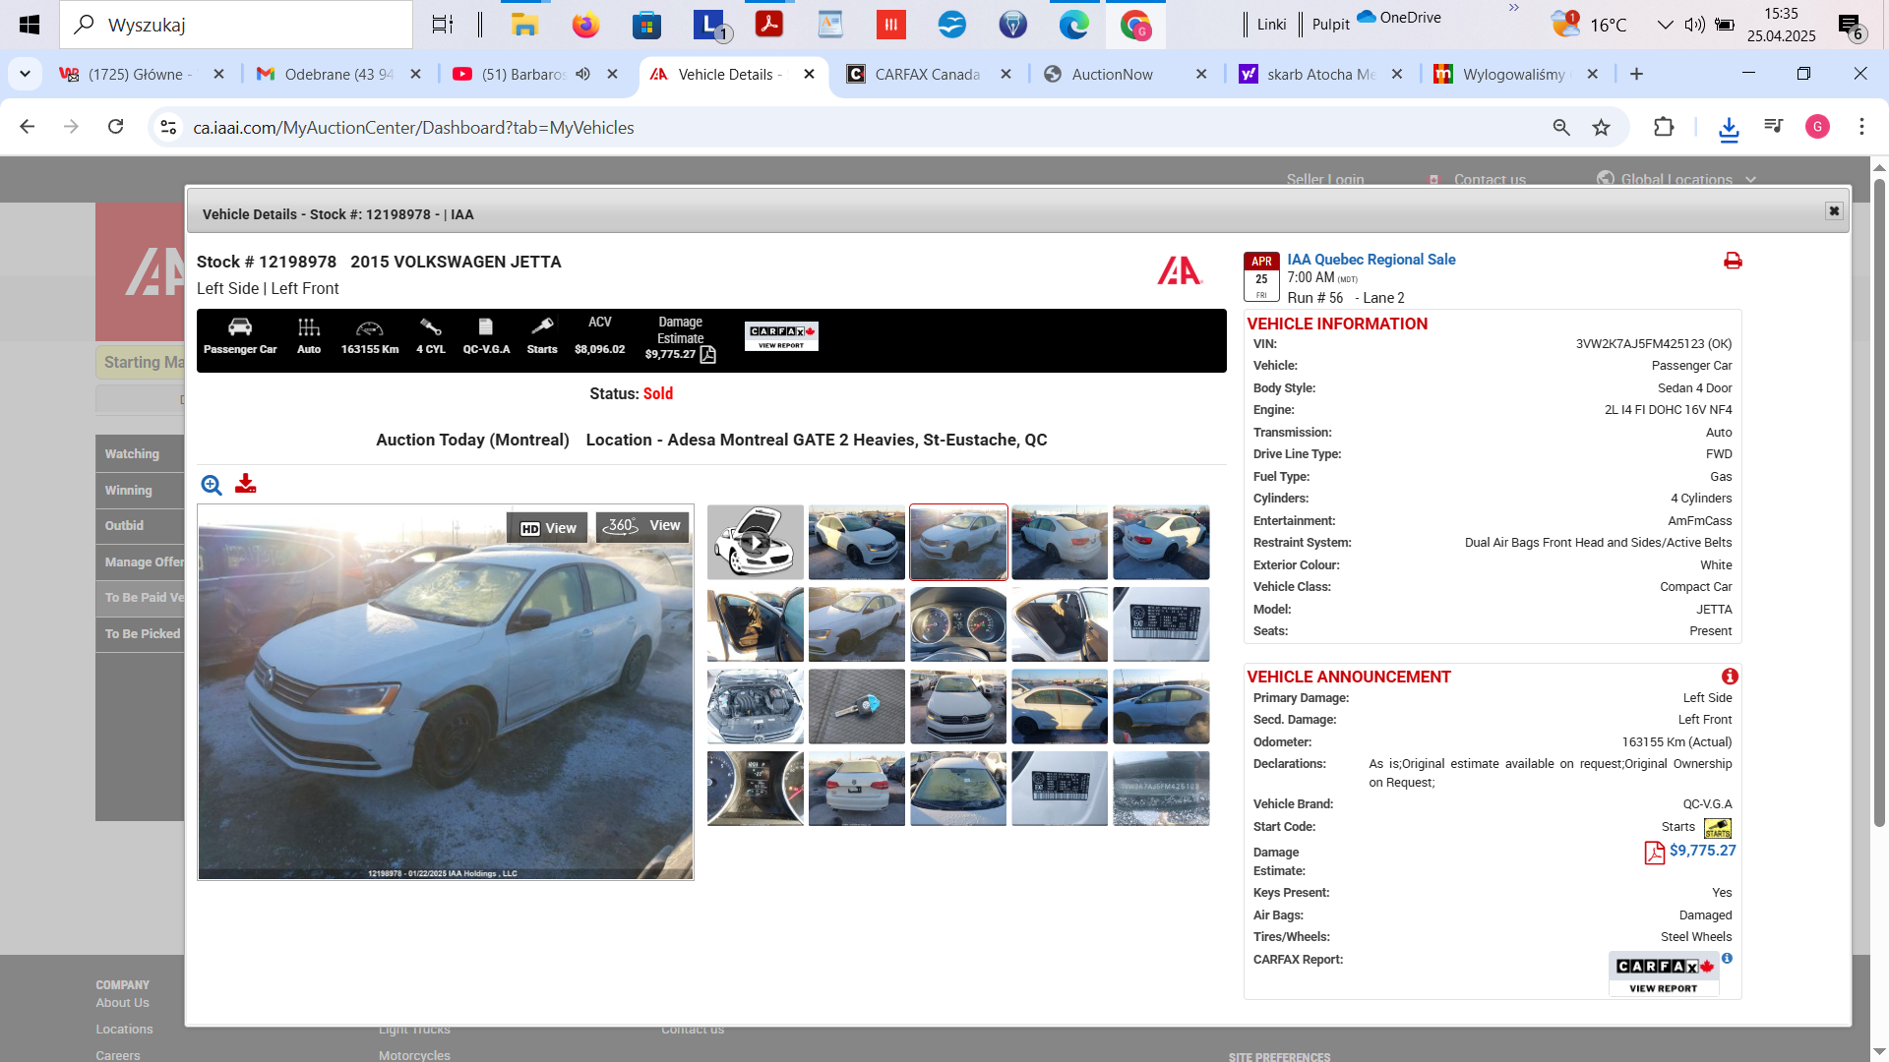Open CARFAX View Report badge in black bar

click(x=781, y=336)
